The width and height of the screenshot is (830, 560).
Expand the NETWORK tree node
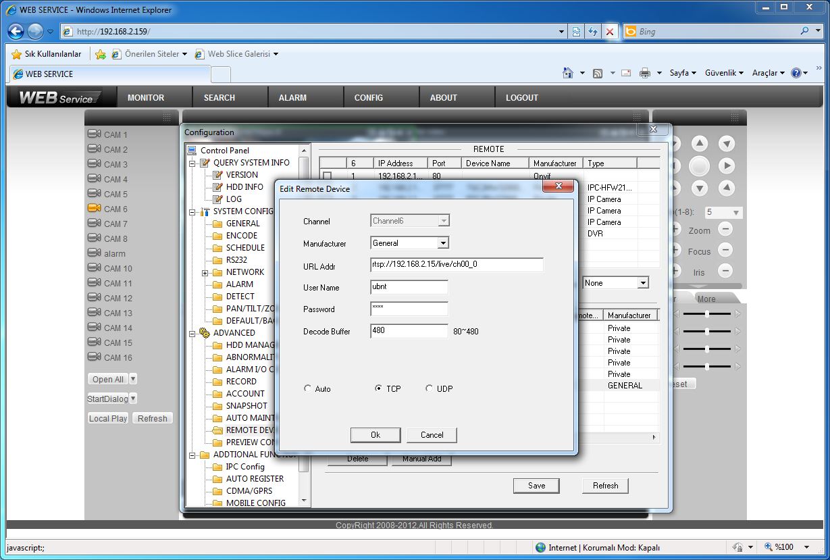[x=205, y=272]
